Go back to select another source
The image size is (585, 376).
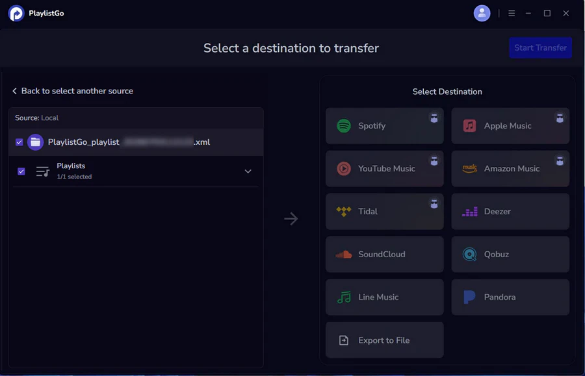73,91
